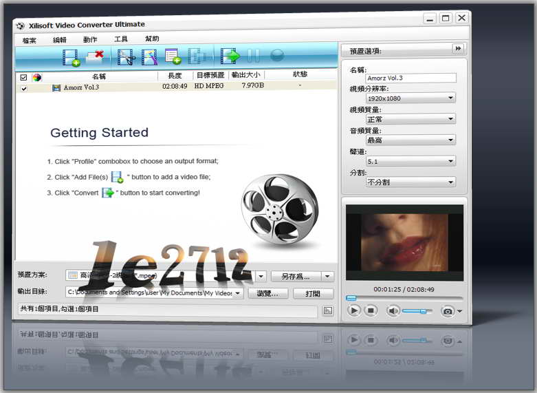Open snapshot options arrow beside camera
537x393 pixels.
(x=459, y=311)
